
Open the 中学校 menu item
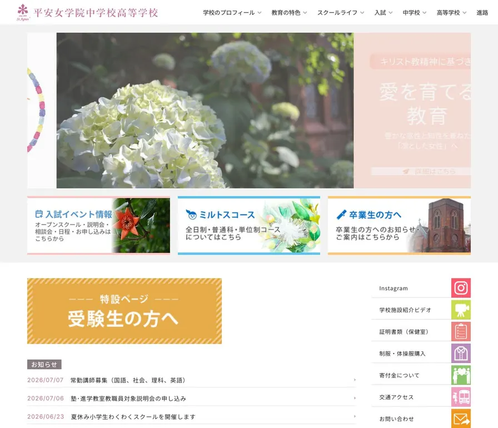pos(411,13)
